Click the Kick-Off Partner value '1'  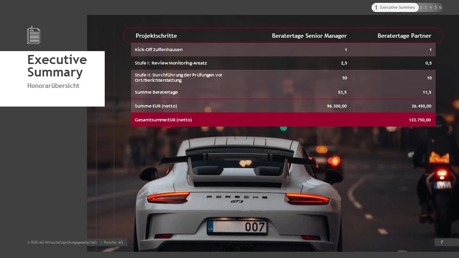[430, 50]
